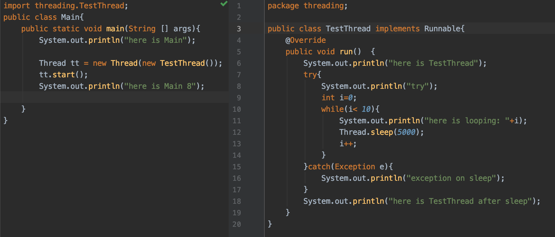Click the println("try") statement
This screenshot has width=555, height=237.
click(x=379, y=86)
